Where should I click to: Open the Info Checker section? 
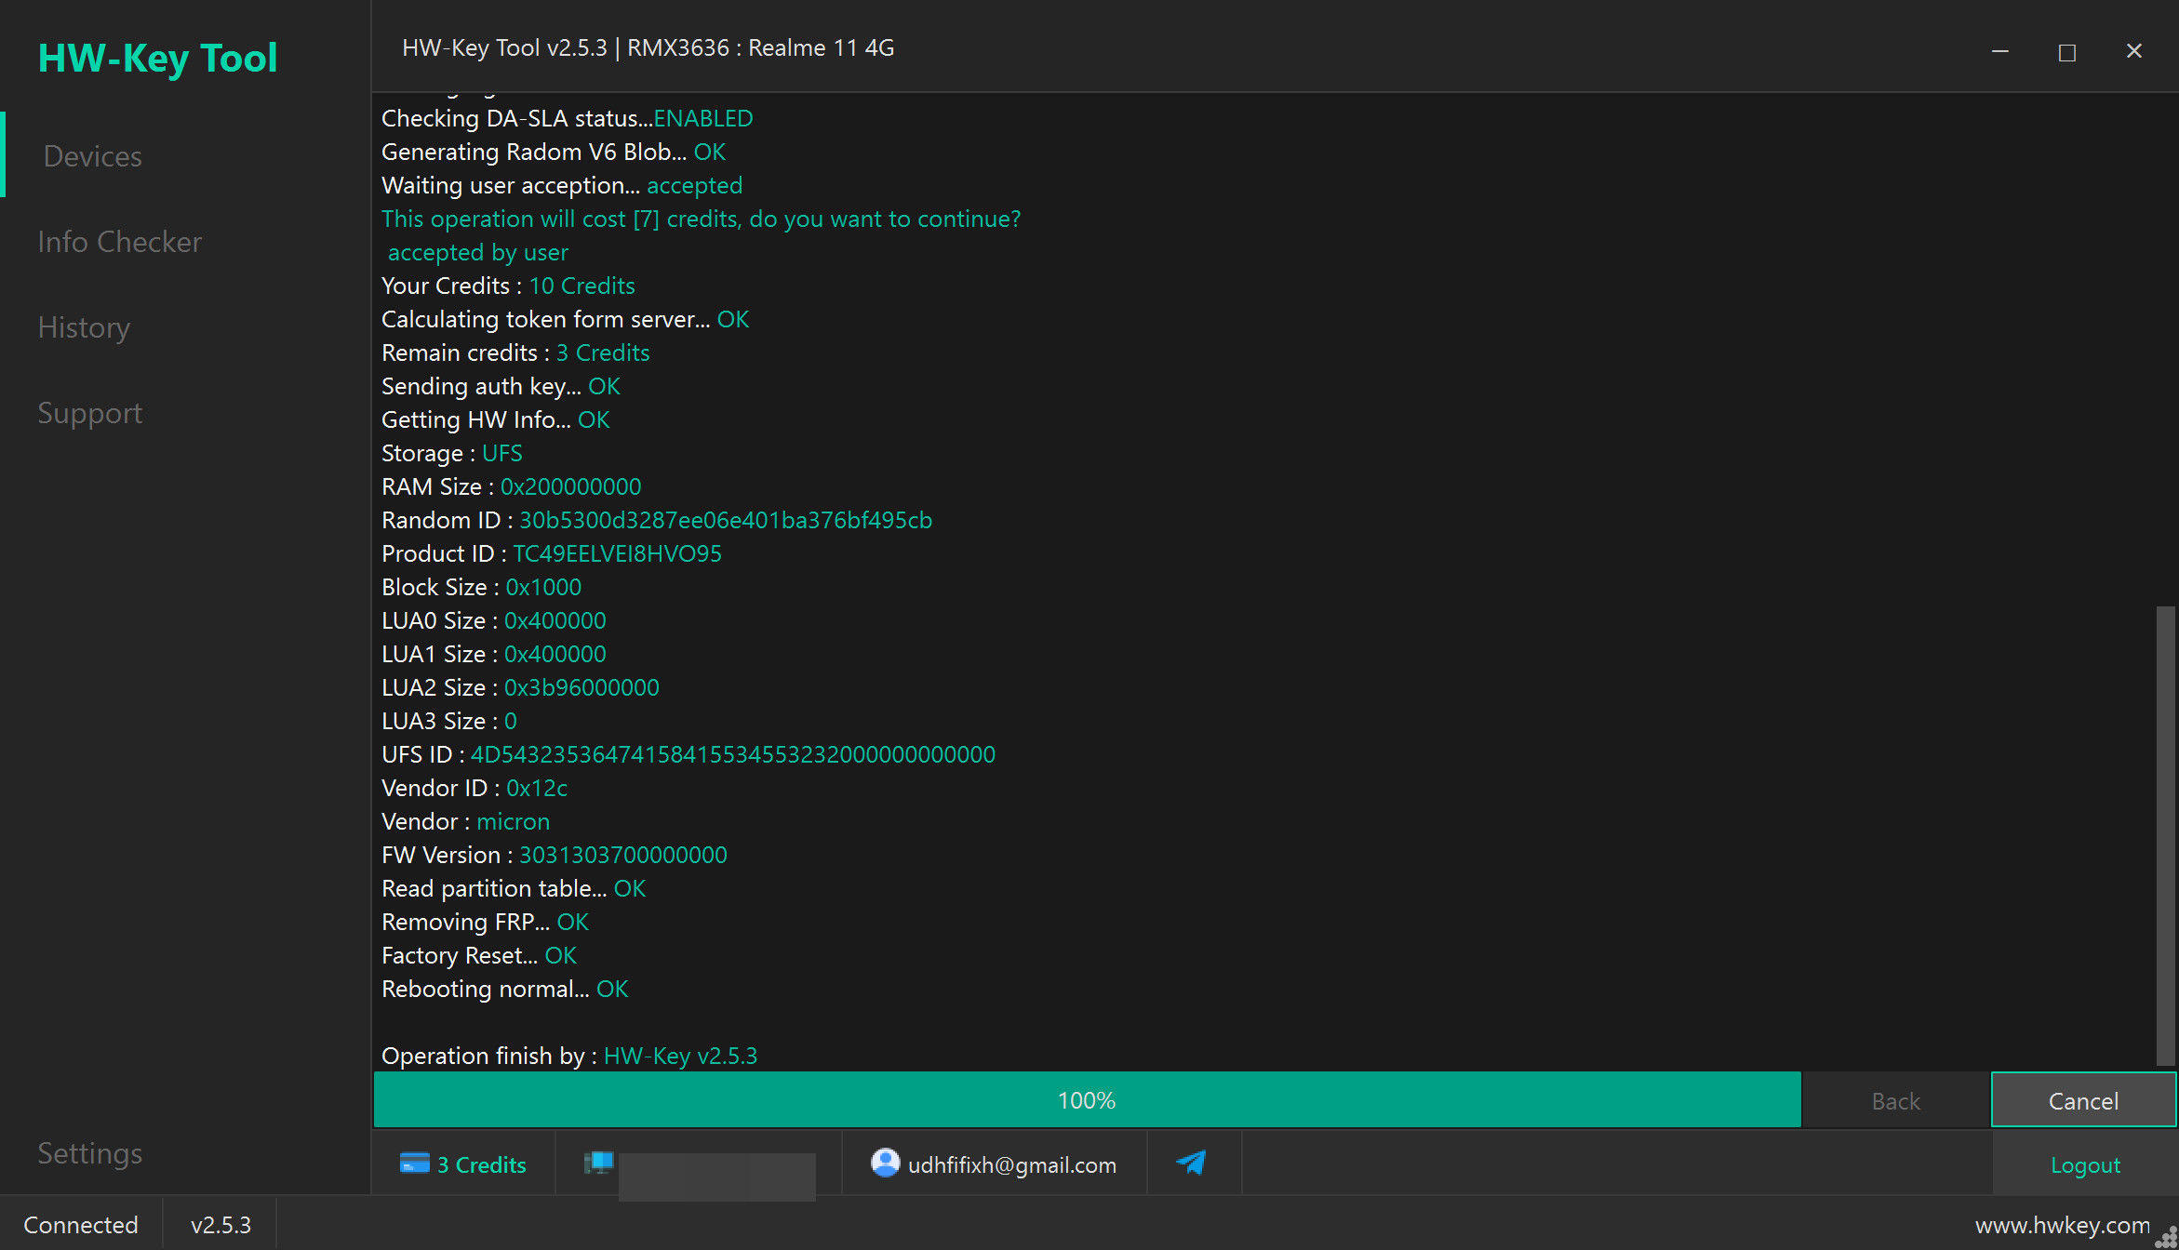click(x=119, y=242)
